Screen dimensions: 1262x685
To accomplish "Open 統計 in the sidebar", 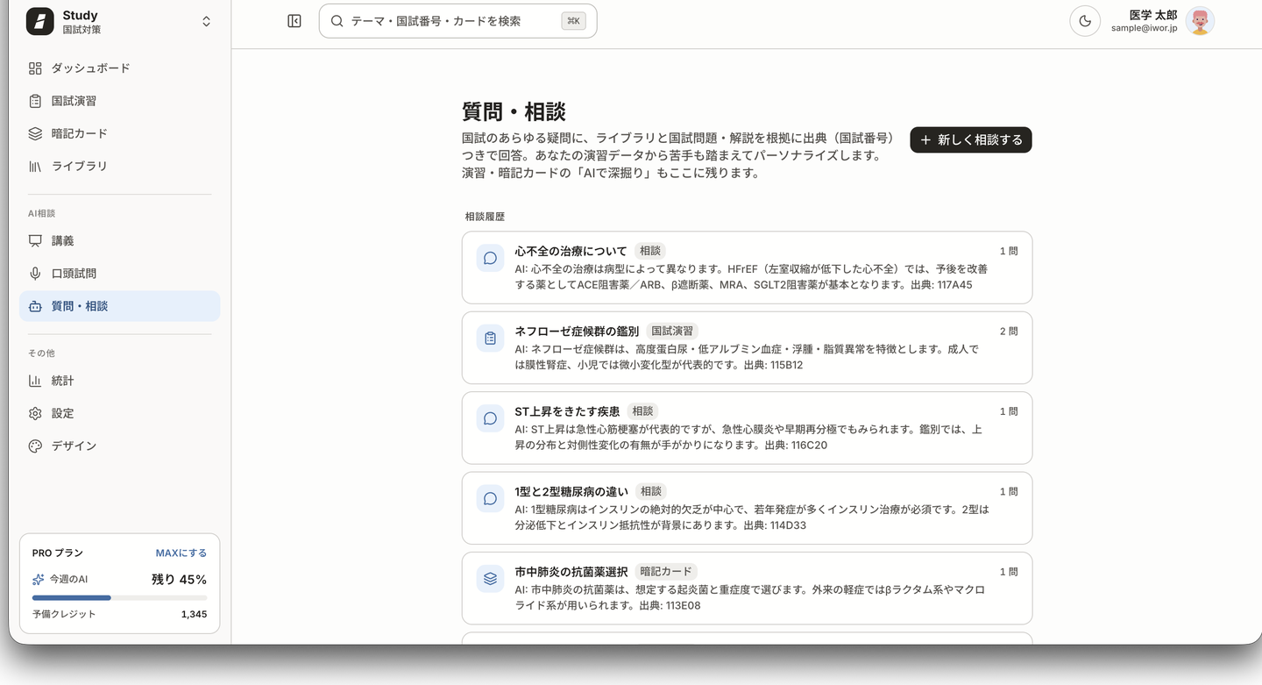I will click(119, 381).
